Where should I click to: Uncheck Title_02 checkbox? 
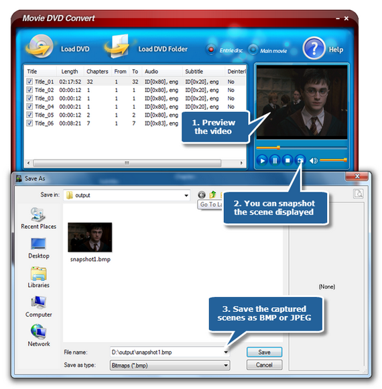[x=29, y=90]
